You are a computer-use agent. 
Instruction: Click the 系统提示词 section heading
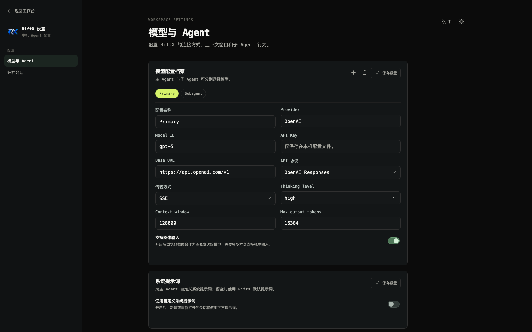coord(168,281)
